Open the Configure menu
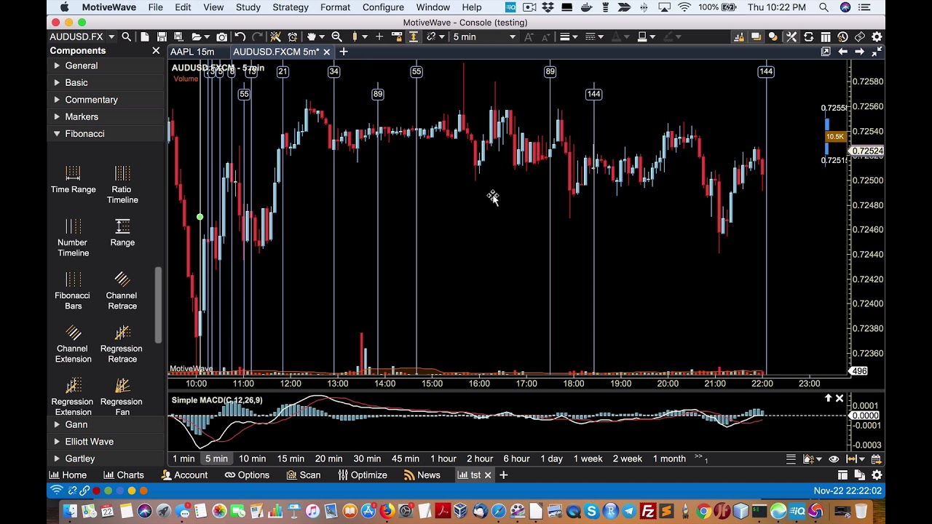The width and height of the screenshot is (932, 524). (x=383, y=7)
